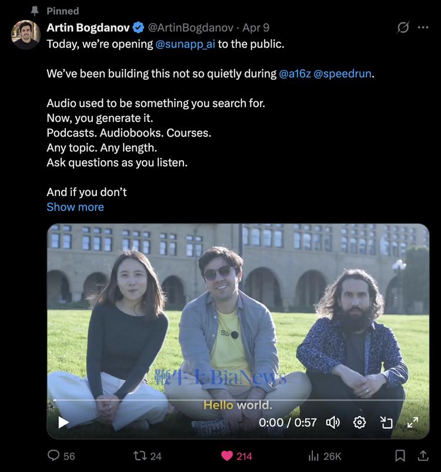Open the post's Apr 9 timestamp
441x472 pixels.
pos(256,28)
